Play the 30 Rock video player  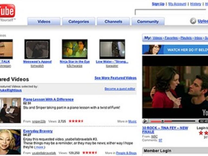tap(145, 121)
